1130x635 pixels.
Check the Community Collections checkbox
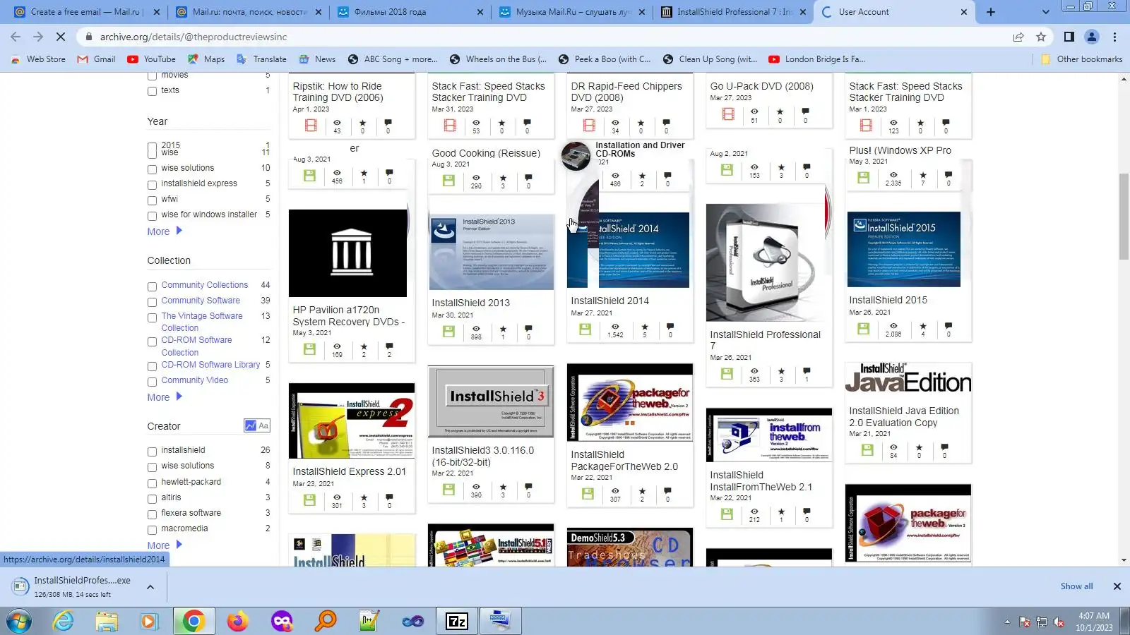click(x=152, y=286)
